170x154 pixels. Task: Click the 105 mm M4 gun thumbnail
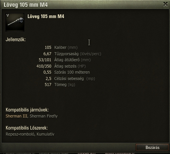(x=15, y=22)
